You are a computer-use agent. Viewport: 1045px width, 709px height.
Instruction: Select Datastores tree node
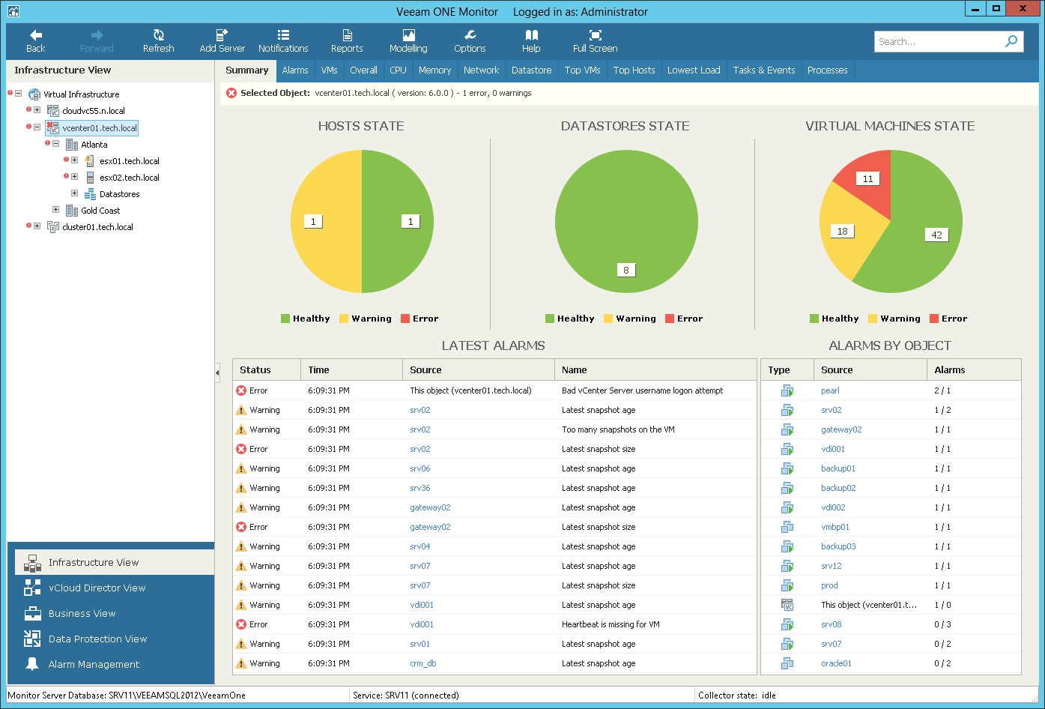tap(120, 194)
